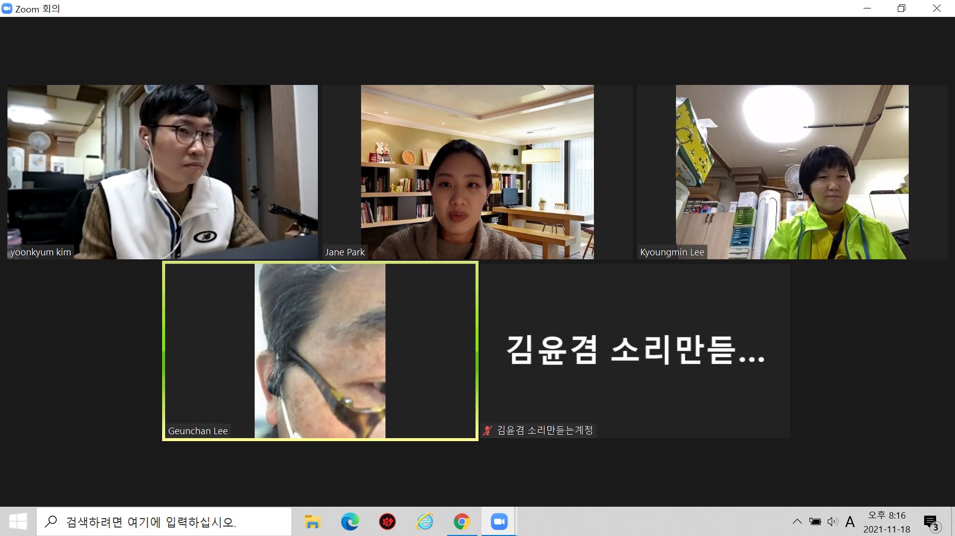Select yoonkyum kim's video tile

[x=162, y=172]
